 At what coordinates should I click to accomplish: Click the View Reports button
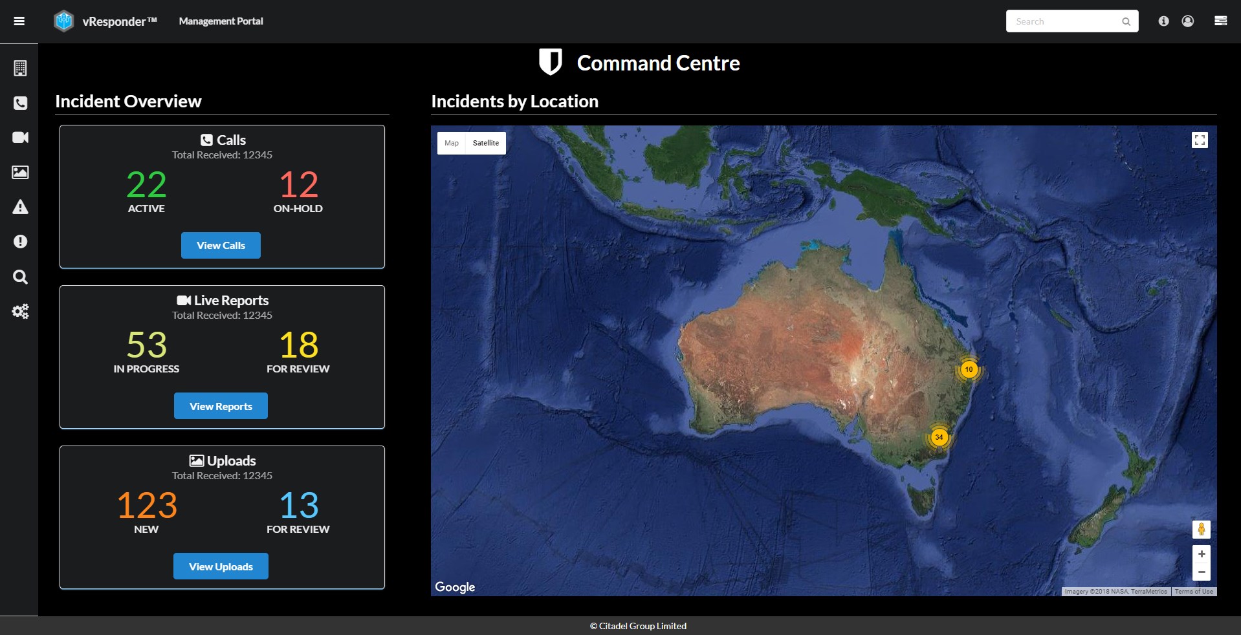tap(221, 406)
